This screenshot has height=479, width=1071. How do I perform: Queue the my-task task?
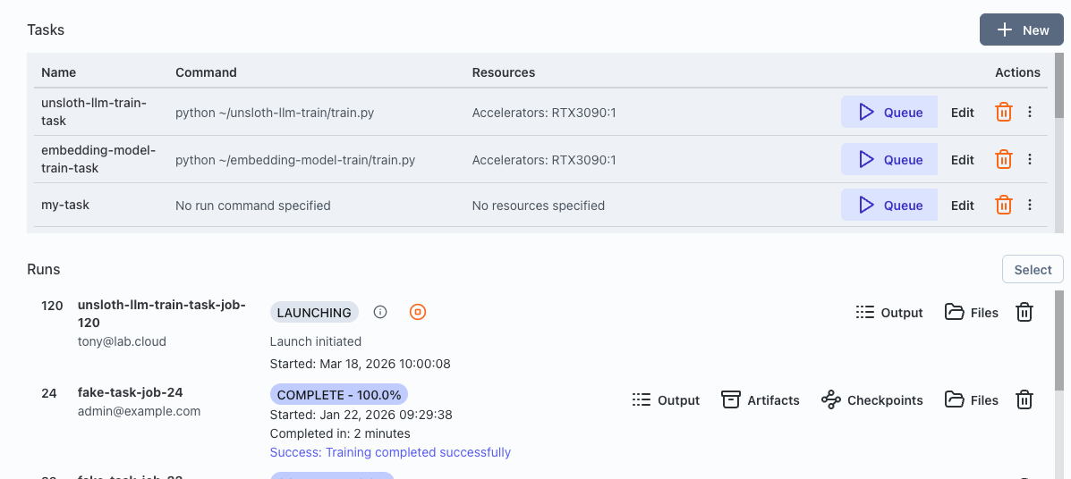coord(889,206)
